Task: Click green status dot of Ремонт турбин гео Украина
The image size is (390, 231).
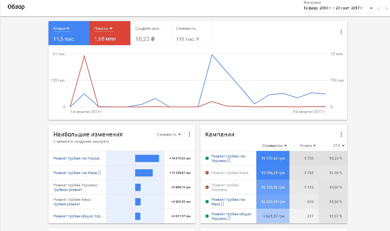Action: [x=207, y=158]
